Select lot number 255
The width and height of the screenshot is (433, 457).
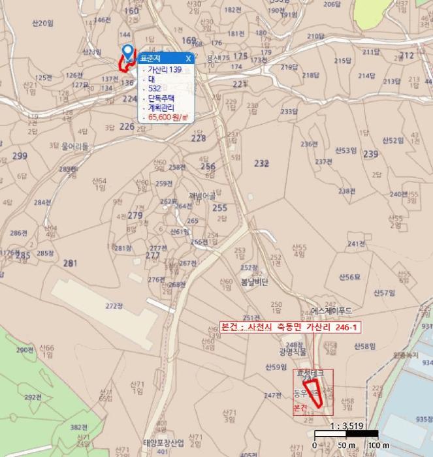[x=219, y=208]
